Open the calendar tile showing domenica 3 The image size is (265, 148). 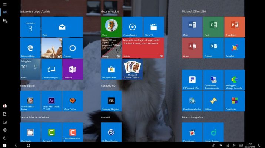tap(30, 27)
